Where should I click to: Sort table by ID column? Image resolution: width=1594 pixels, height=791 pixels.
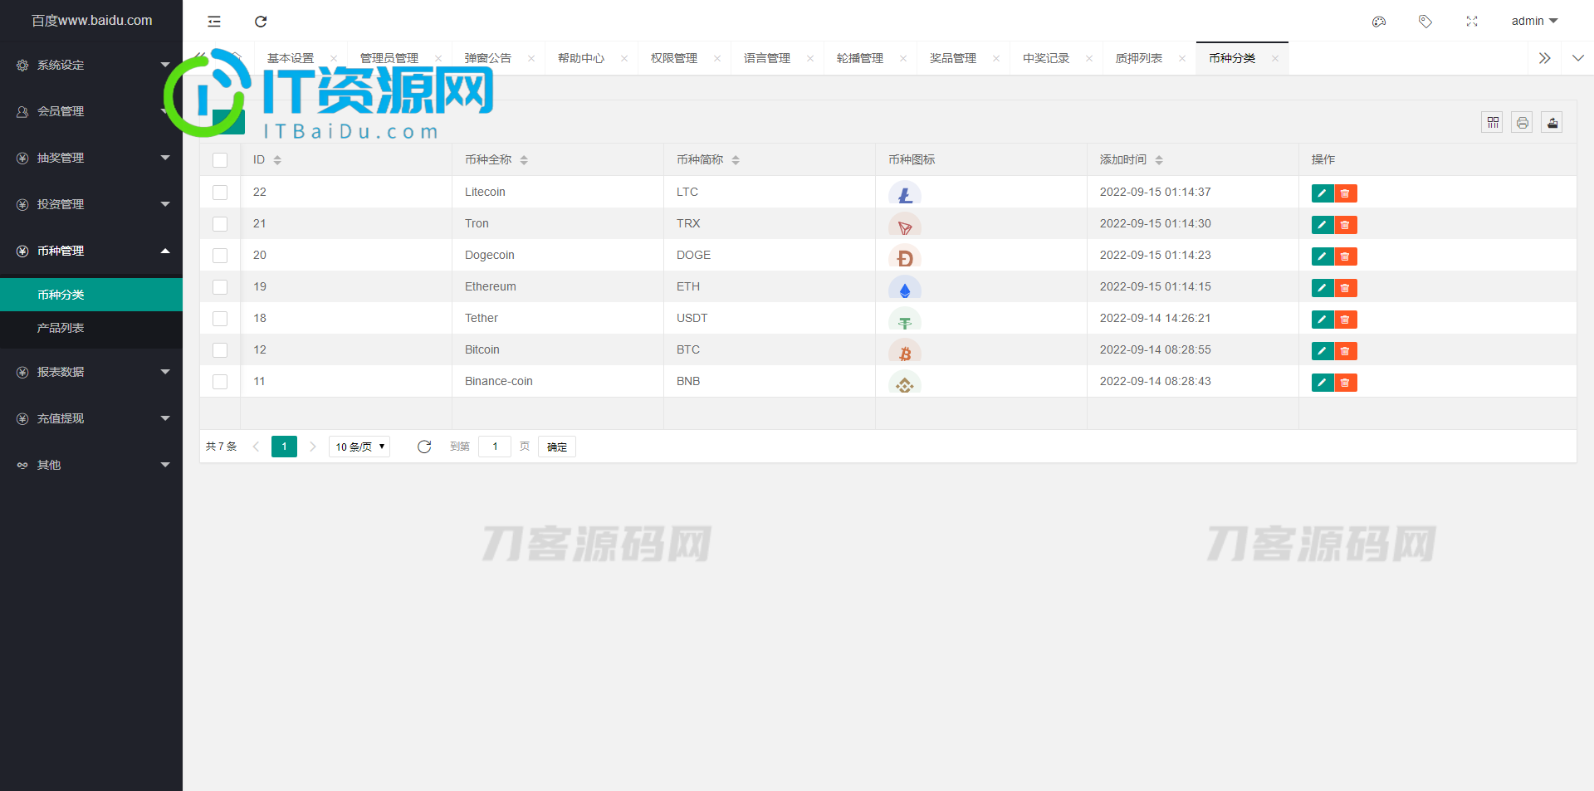point(277,160)
